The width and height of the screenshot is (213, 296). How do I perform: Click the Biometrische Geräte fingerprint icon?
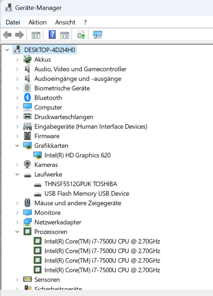click(x=27, y=88)
